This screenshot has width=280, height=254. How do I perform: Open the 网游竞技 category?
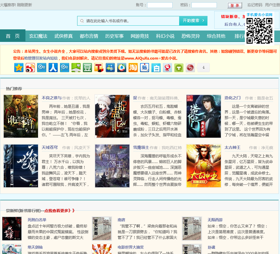coord(140,36)
